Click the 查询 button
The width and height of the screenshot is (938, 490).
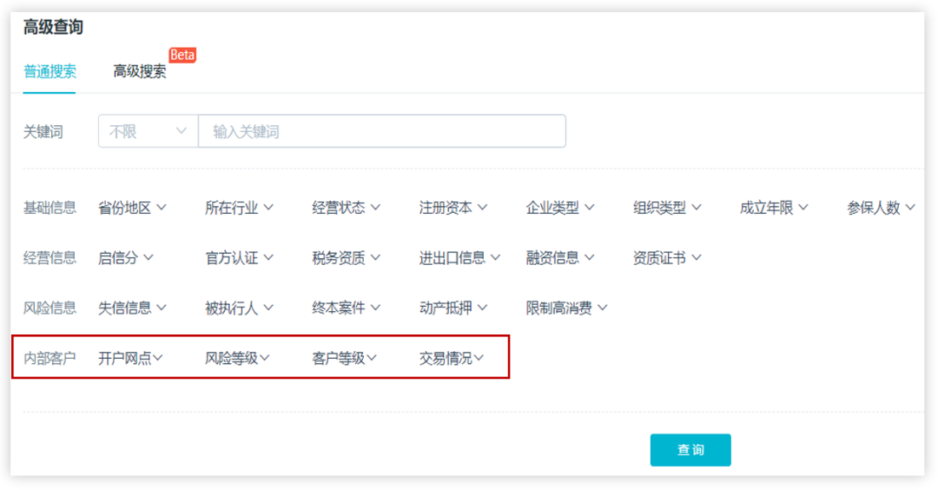tap(690, 450)
